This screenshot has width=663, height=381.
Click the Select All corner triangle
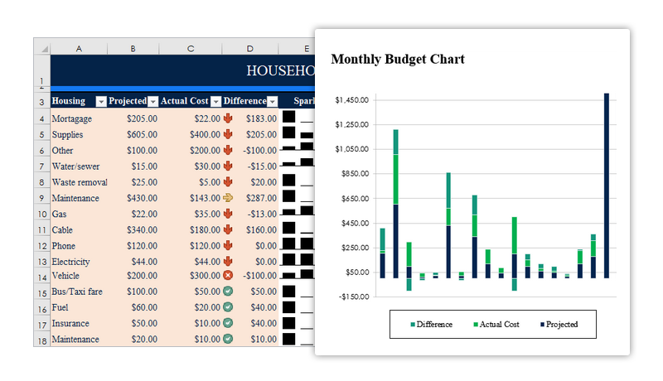(x=44, y=50)
